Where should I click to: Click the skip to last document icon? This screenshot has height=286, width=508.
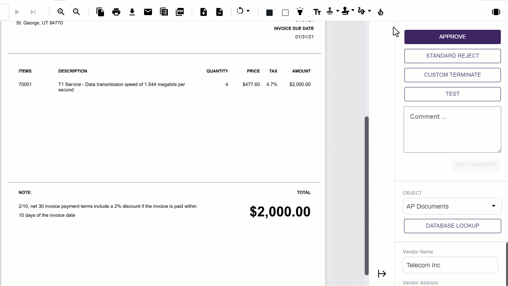[33, 12]
